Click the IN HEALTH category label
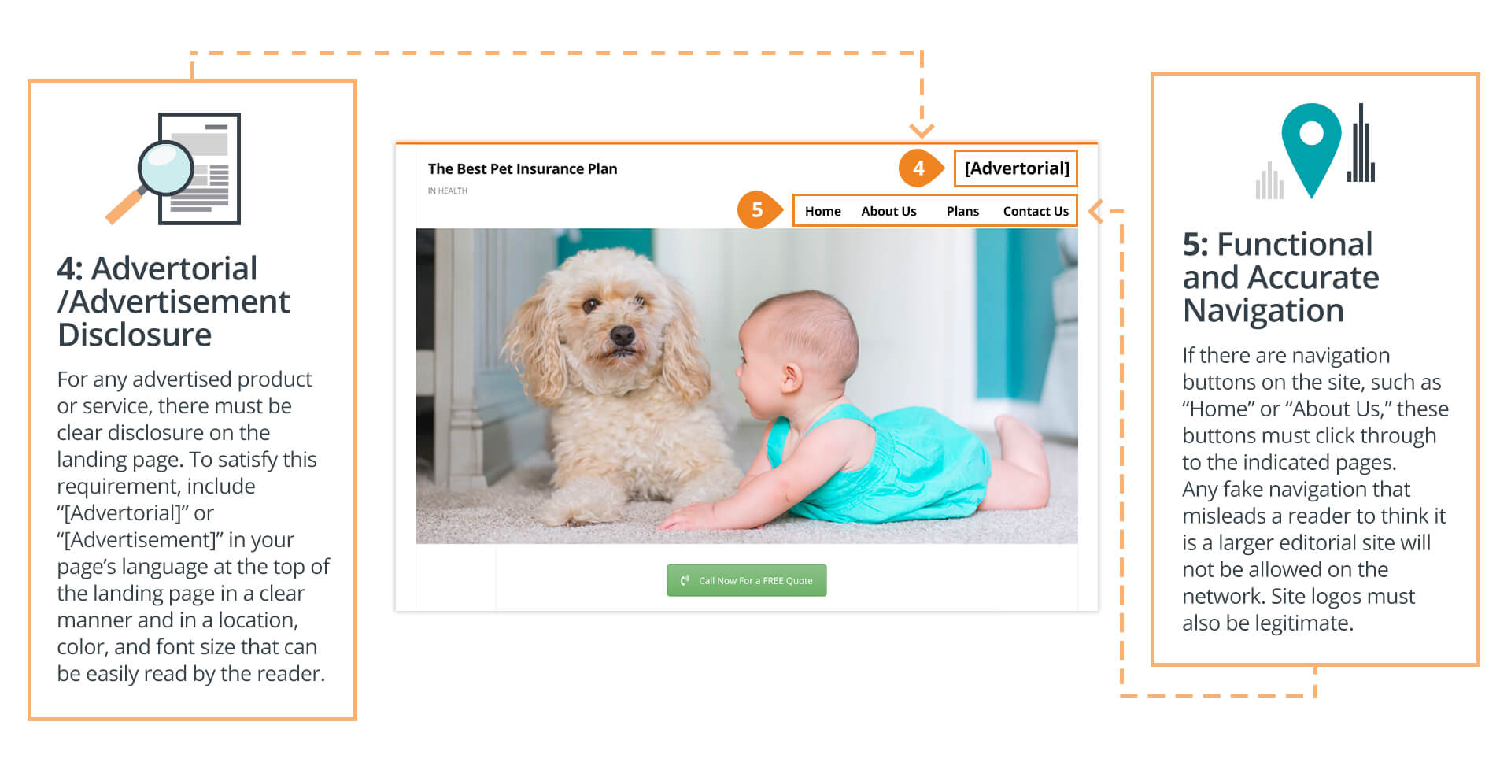 [448, 191]
